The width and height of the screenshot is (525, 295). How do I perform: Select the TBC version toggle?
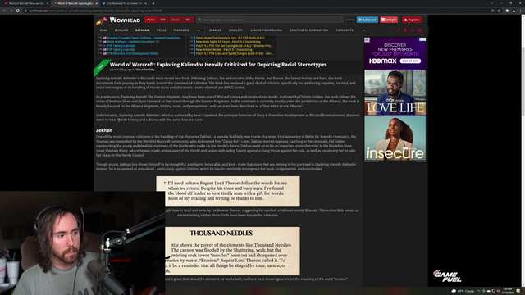(x=188, y=20)
